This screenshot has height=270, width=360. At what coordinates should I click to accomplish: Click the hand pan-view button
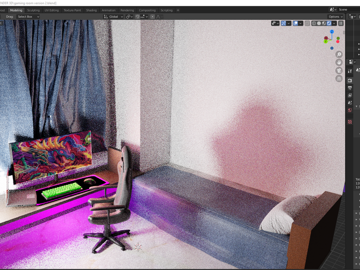(x=339, y=63)
